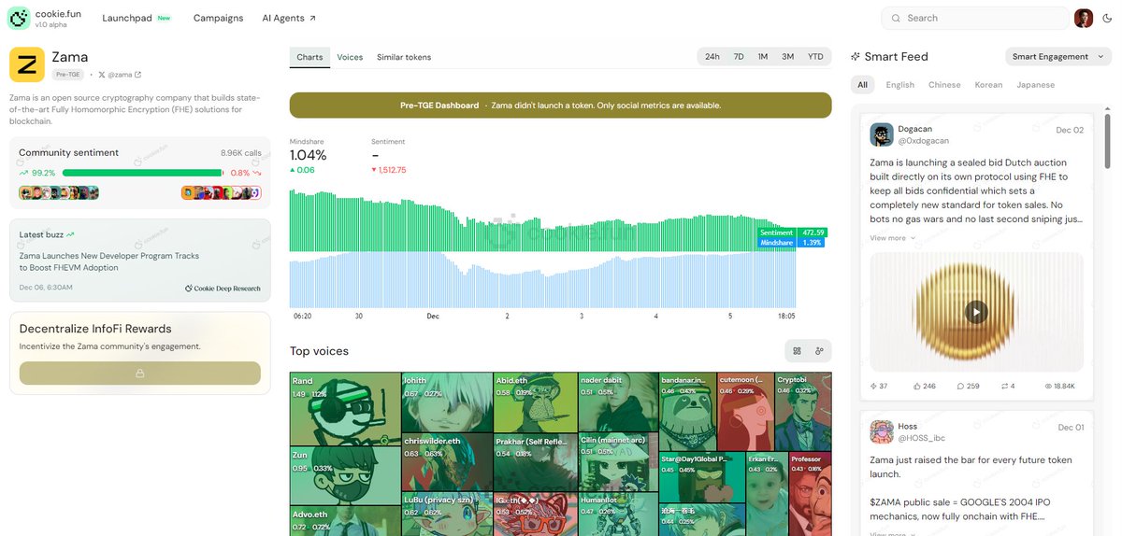Open the user profile avatar

point(1084,18)
